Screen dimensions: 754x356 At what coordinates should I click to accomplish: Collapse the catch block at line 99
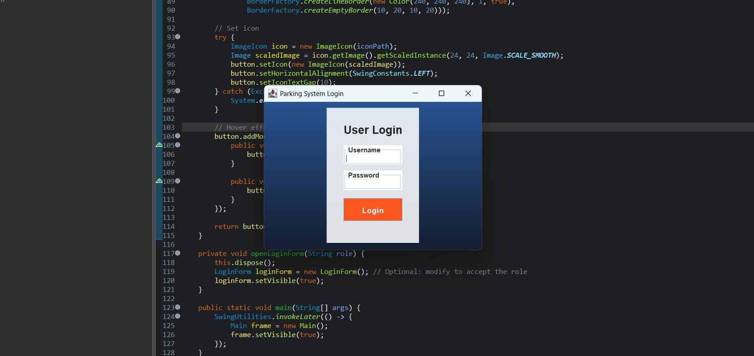pyautogui.click(x=178, y=91)
